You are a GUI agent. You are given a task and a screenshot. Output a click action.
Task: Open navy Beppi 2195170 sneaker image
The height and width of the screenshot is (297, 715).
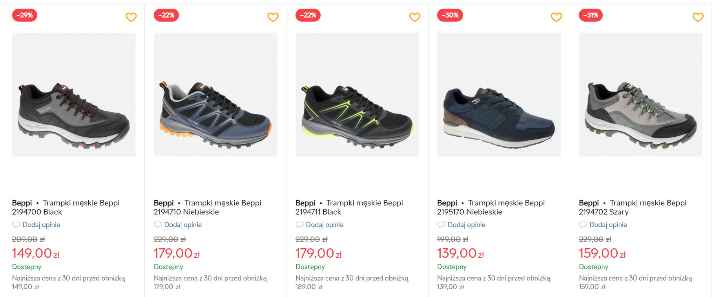pos(499,95)
